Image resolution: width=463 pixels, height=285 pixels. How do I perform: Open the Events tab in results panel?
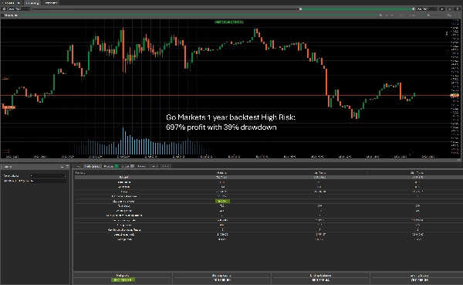point(154,166)
